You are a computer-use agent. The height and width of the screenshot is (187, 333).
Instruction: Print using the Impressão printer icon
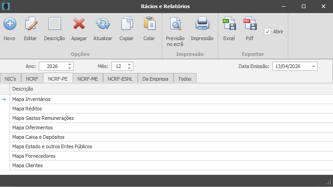point(202,24)
